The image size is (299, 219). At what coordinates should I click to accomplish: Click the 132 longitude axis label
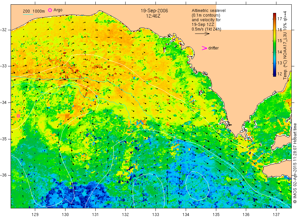[126, 215]
